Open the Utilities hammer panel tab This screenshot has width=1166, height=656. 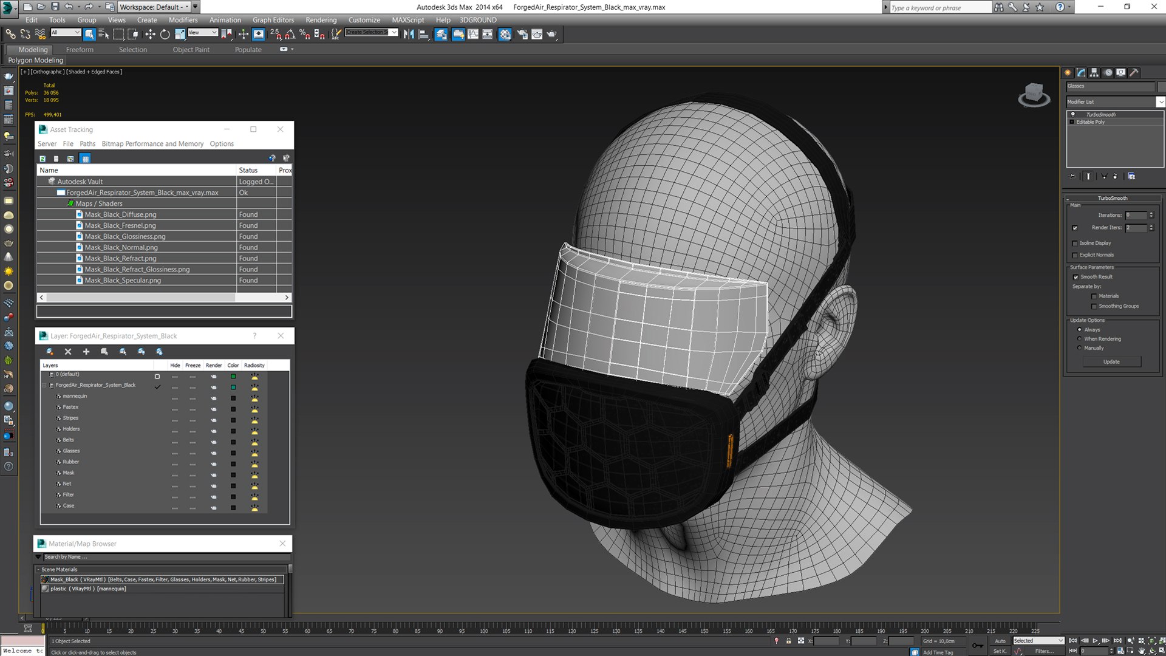[1134, 72]
